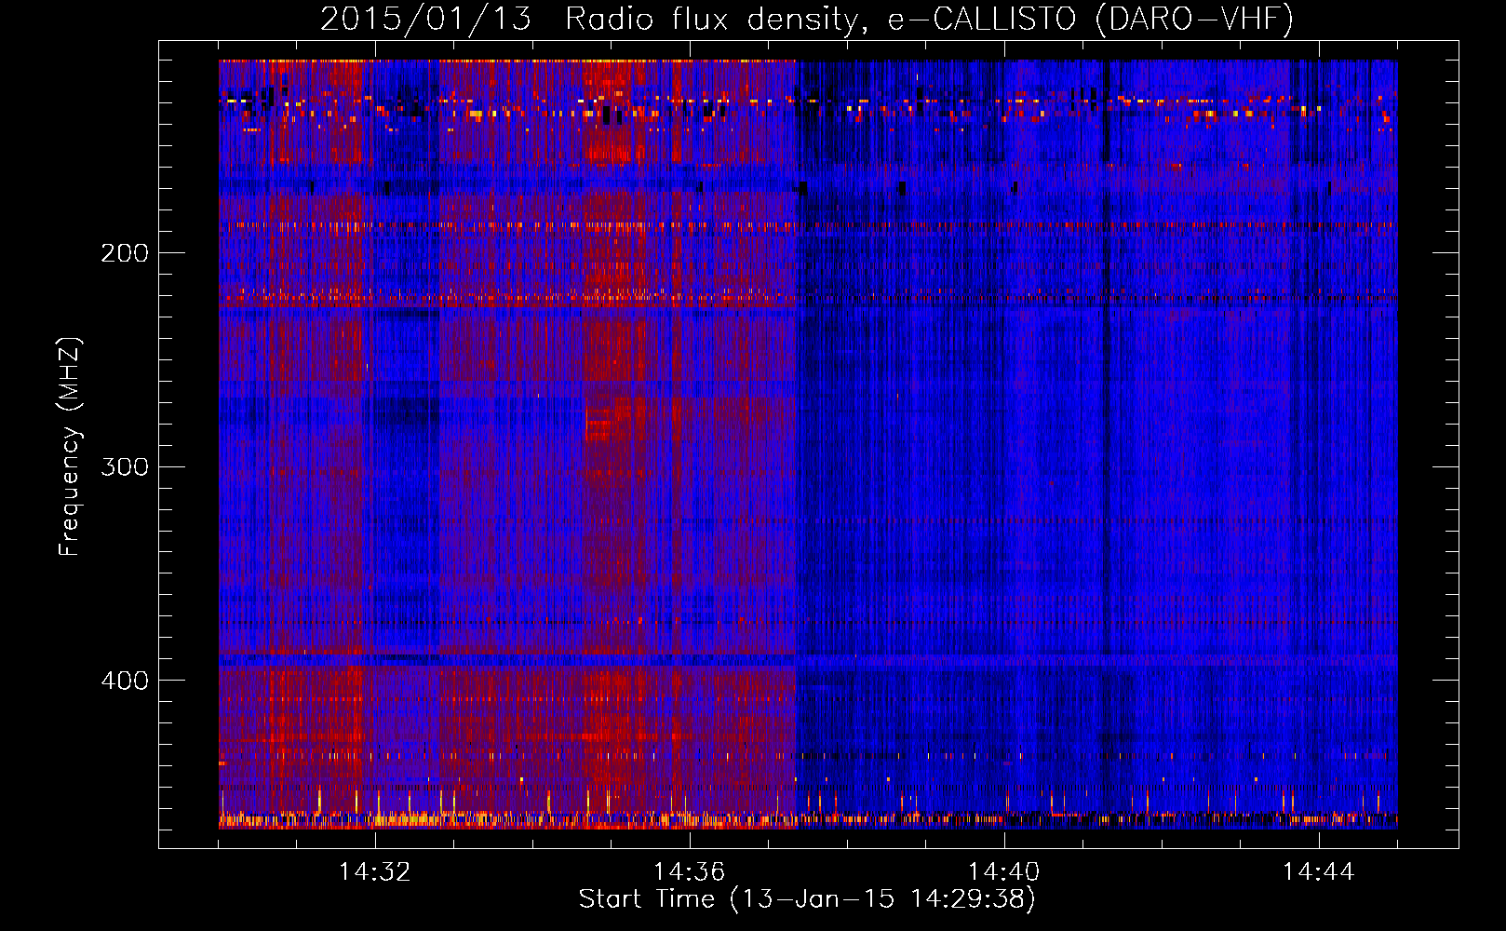
Task: Click the "Start Time (13-Jan-15 14:29:38)" axis label
Action: (807, 899)
